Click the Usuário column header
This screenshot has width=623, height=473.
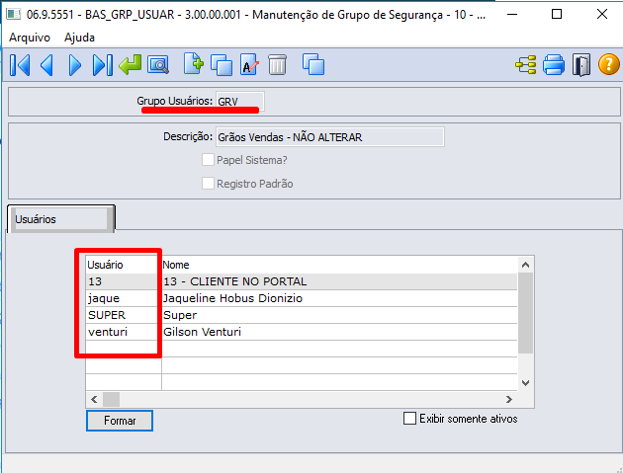tap(124, 265)
